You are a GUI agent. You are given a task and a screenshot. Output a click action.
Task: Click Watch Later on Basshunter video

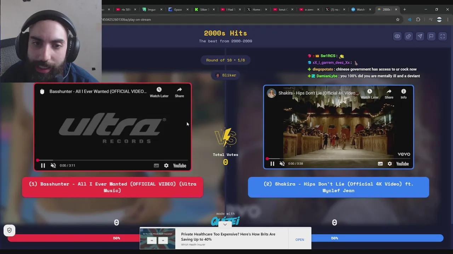[x=159, y=92]
